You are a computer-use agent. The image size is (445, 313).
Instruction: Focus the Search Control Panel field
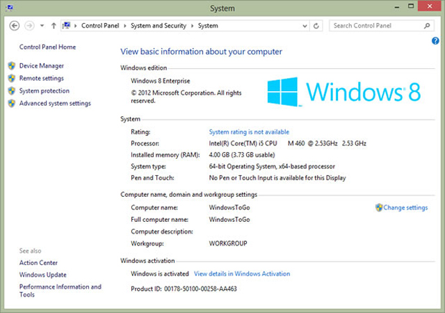coord(382,26)
